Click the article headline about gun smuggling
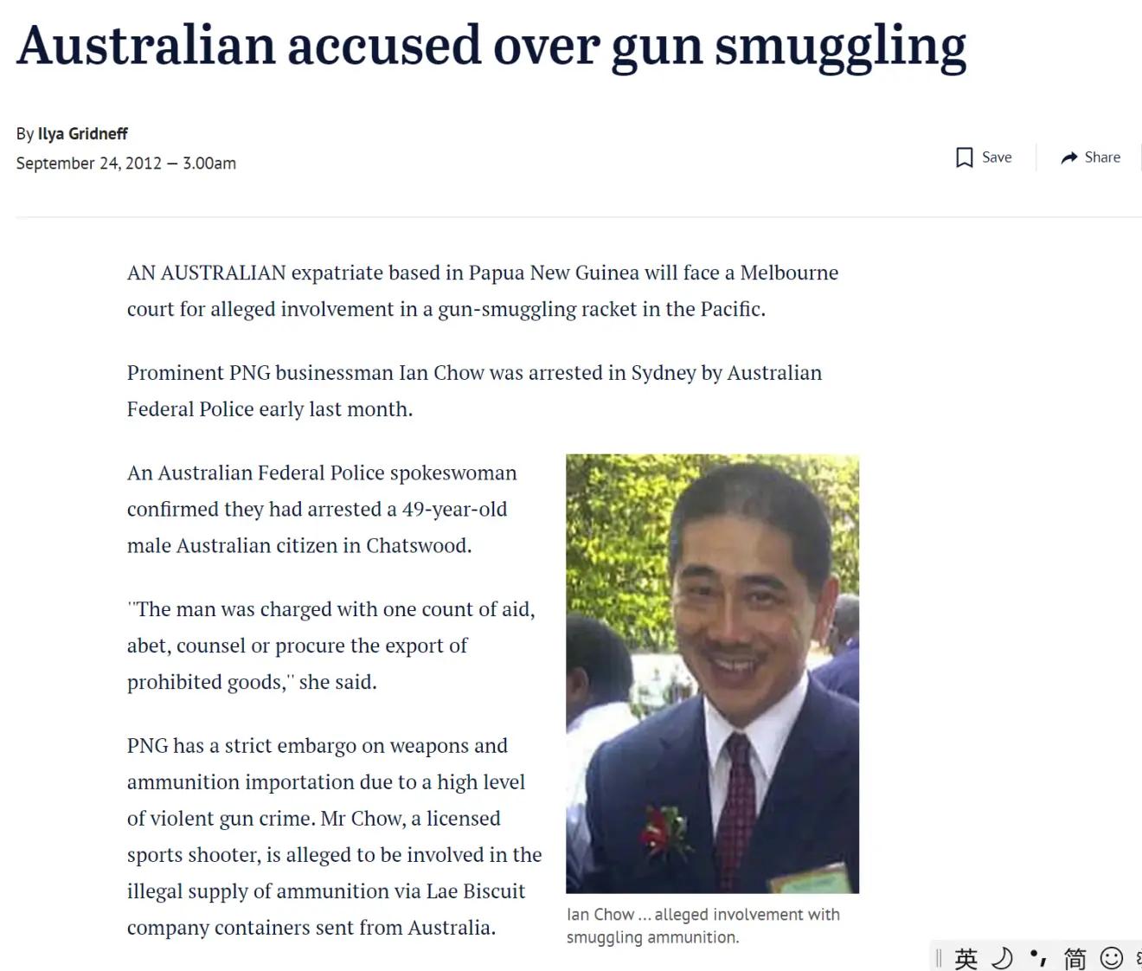Image resolution: width=1142 pixels, height=971 pixels. 491,45
